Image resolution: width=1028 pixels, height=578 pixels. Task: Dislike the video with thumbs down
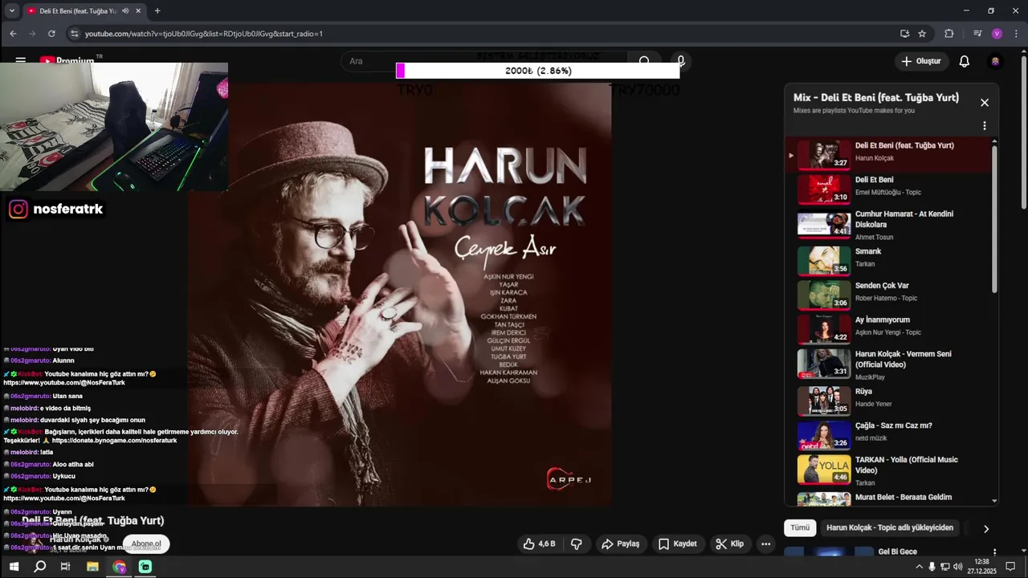(576, 543)
